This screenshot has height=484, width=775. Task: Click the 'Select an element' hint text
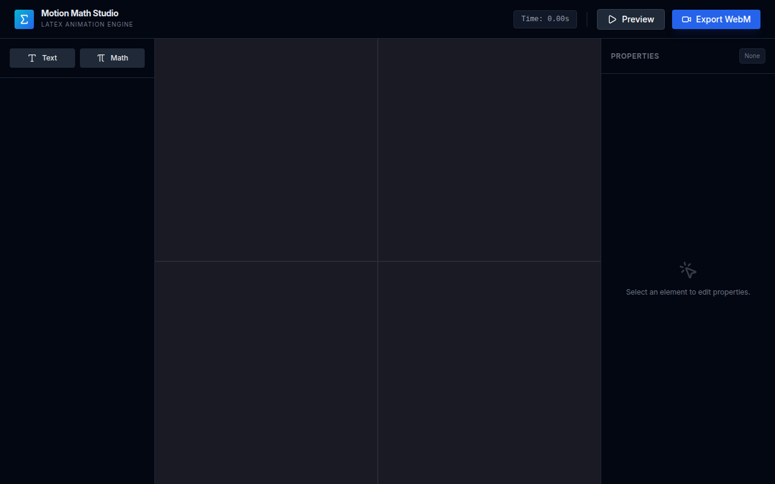[688, 292]
